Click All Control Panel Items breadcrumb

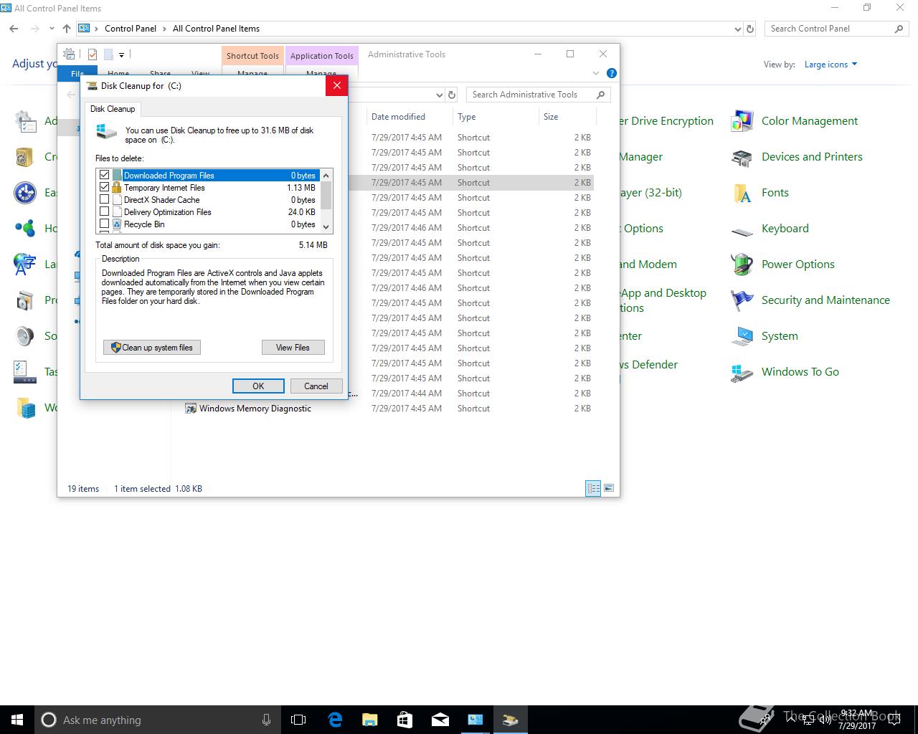(x=216, y=29)
